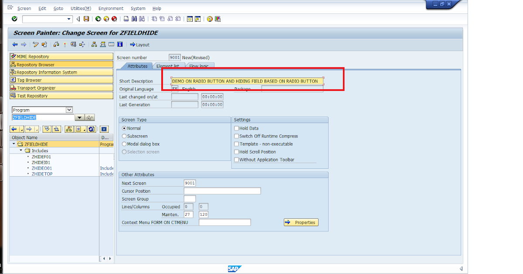Click the Back (green arrow) navigation icon
The height and width of the screenshot is (274, 523).
click(98, 19)
